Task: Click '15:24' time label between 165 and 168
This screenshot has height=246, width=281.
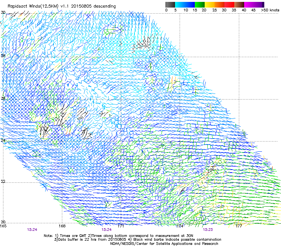Action: pos(32,230)
